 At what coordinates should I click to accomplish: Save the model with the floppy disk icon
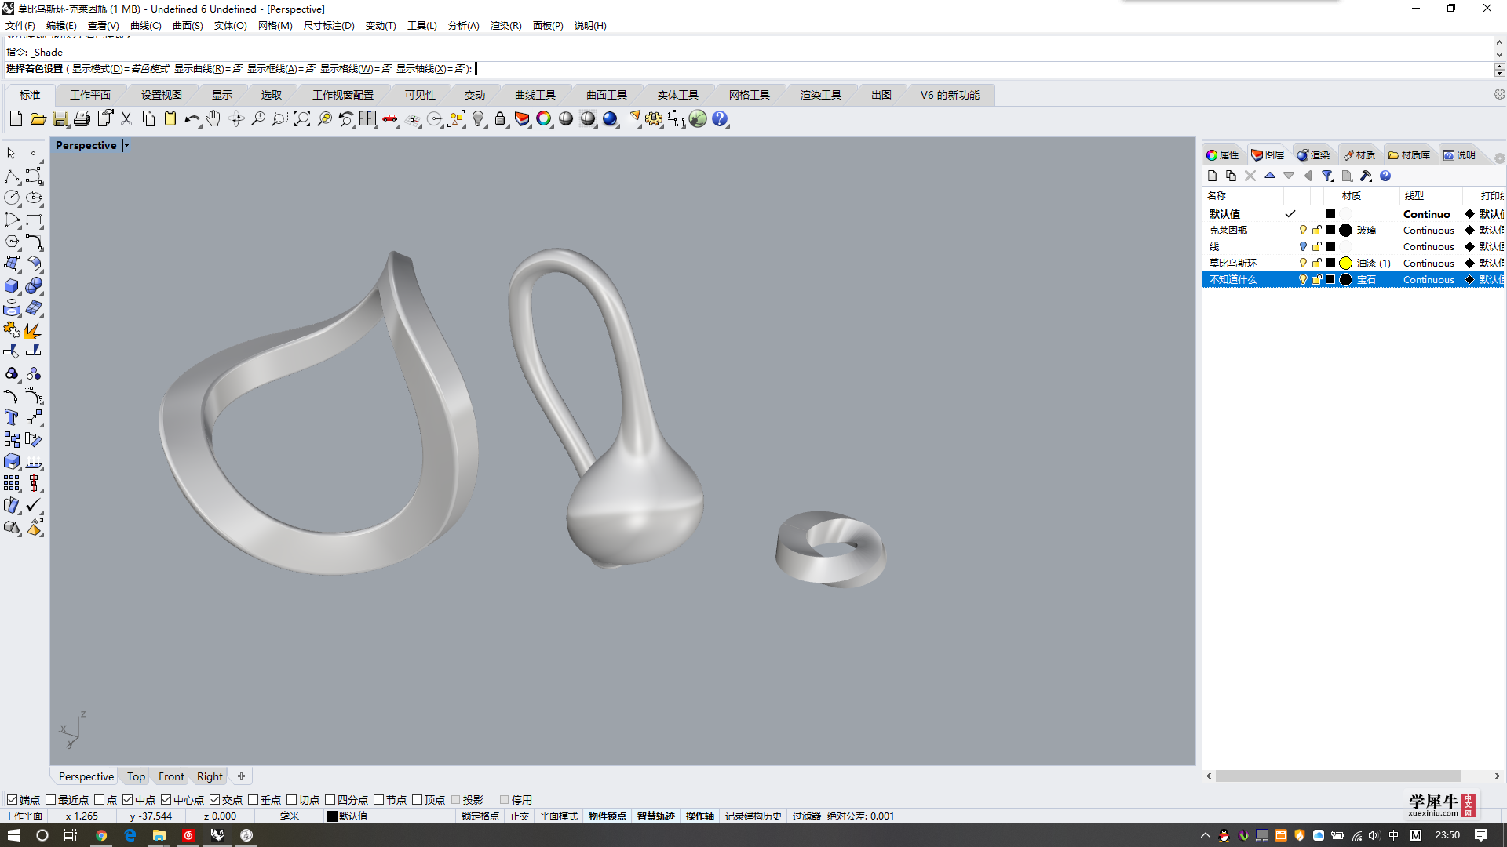pyautogui.click(x=60, y=119)
